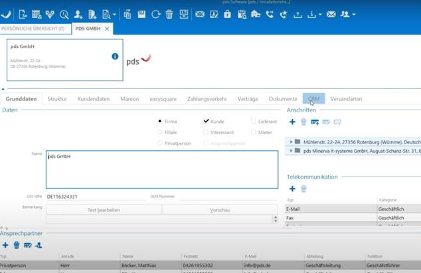Click the trash delete icon in top toolbar
This screenshot has height=273, width=421.
click(x=169, y=14)
